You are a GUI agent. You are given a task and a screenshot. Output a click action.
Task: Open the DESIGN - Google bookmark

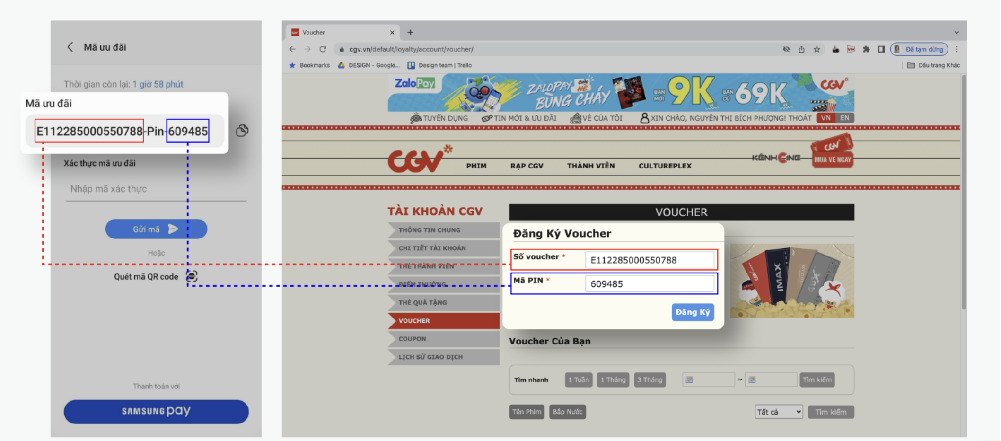(x=369, y=65)
